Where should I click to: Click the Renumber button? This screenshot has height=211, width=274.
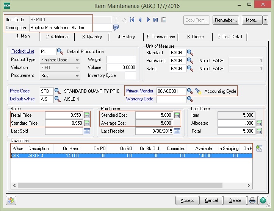pos(226,20)
